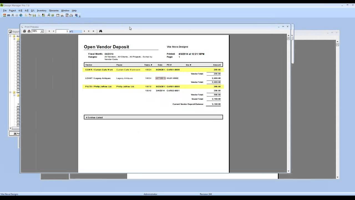The image size is (355, 200).
Task: Open the Inventory menu
Action: [x=42, y=11]
